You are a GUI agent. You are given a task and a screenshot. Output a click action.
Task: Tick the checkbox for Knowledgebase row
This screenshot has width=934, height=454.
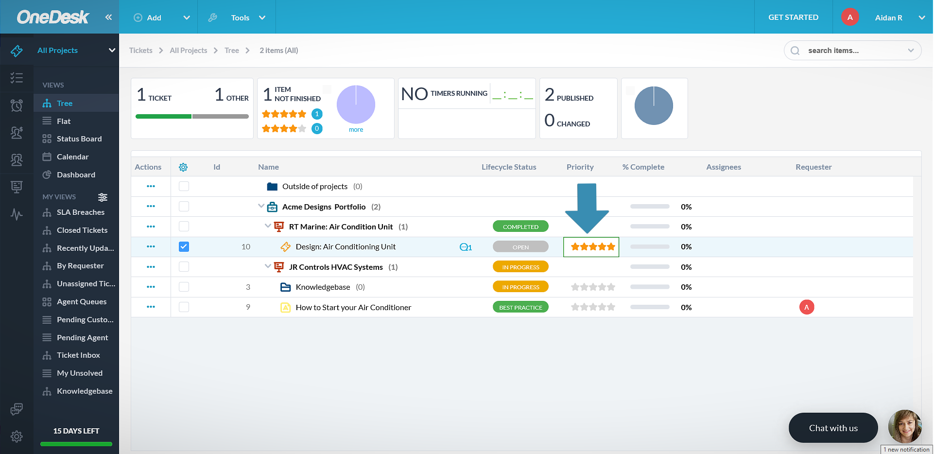click(184, 287)
